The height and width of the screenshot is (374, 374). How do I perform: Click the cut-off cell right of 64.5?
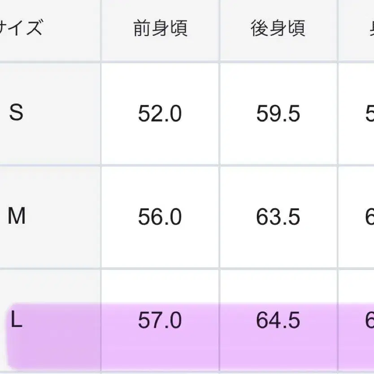tap(369, 322)
